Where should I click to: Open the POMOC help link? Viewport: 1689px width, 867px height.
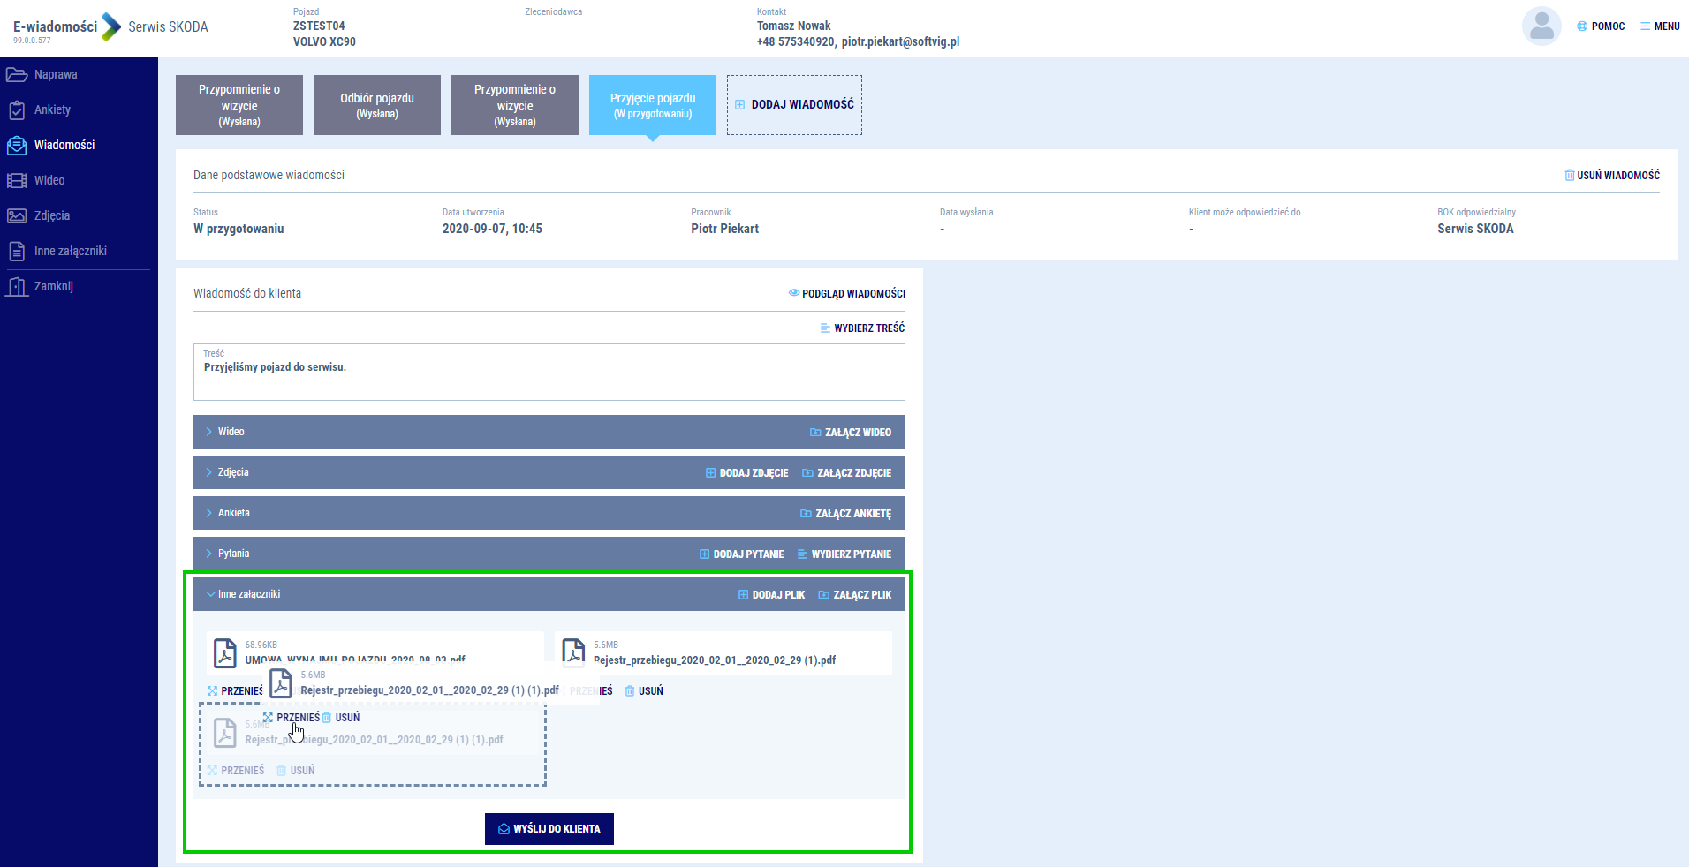1601,26
